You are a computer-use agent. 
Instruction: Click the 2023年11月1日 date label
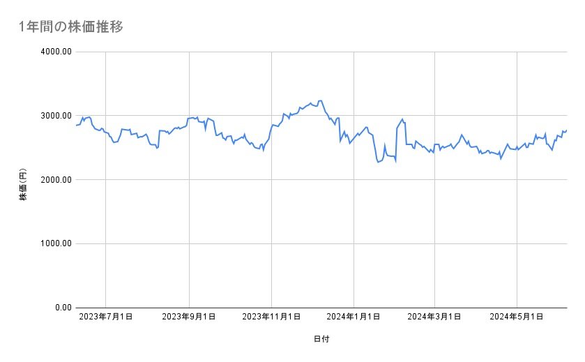(x=271, y=317)
